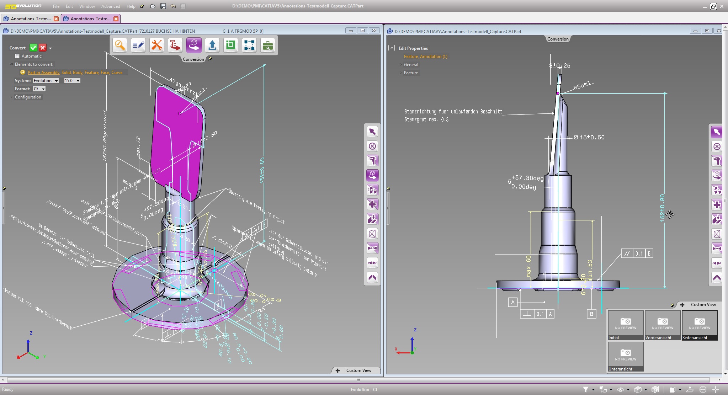The height and width of the screenshot is (395, 728).
Task: Expand the Configuration section
Action: coord(28,97)
